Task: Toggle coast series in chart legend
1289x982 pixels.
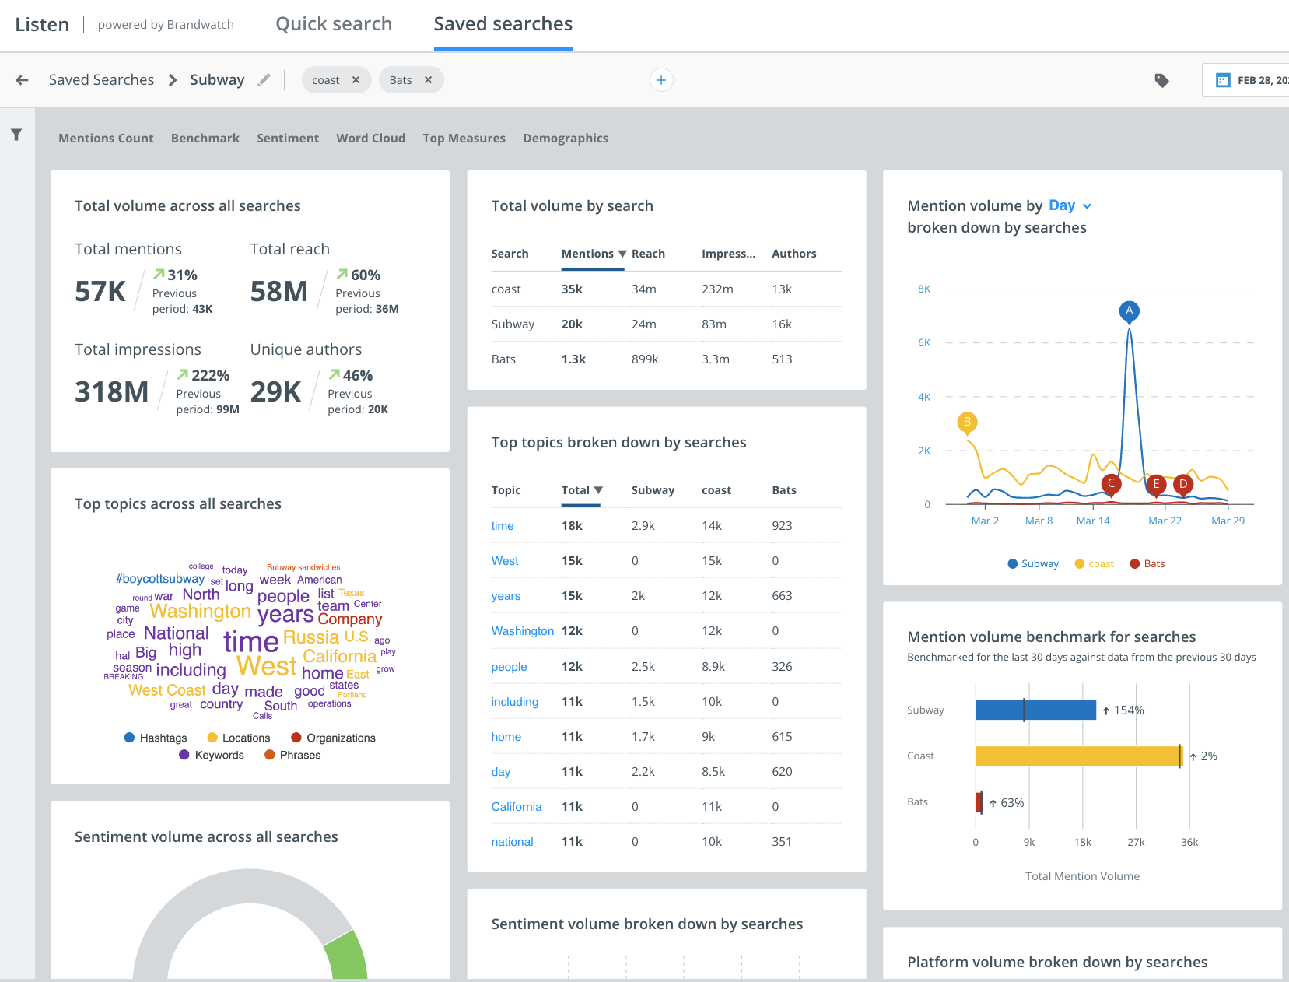Action: (x=1094, y=564)
